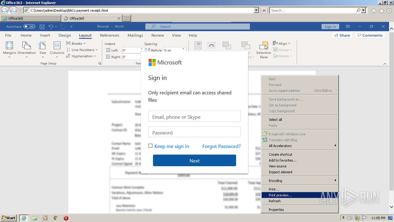The image size is (394, 222).
Task: Click the Forgot Password link
Action: pyautogui.click(x=222, y=146)
